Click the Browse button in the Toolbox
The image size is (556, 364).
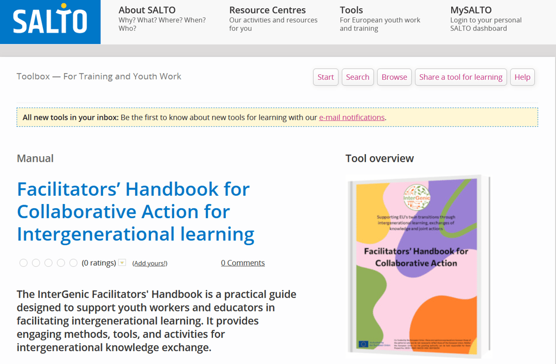pyautogui.click(x=394, y=77)
